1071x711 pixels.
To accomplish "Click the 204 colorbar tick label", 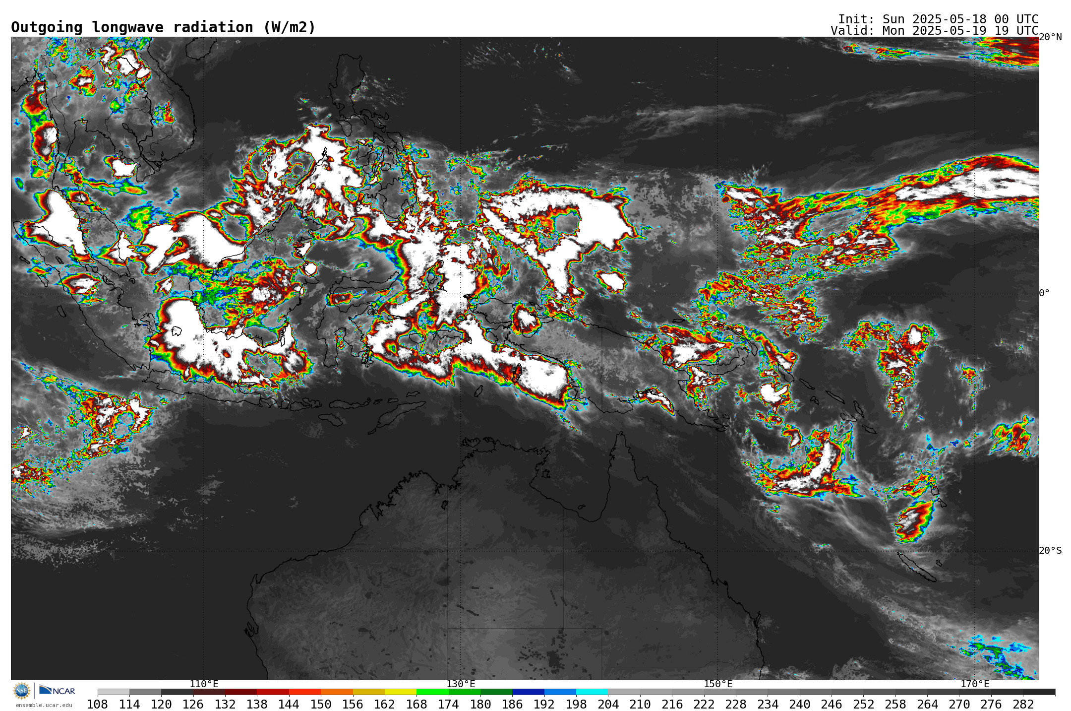I will [x=608, y=705].
